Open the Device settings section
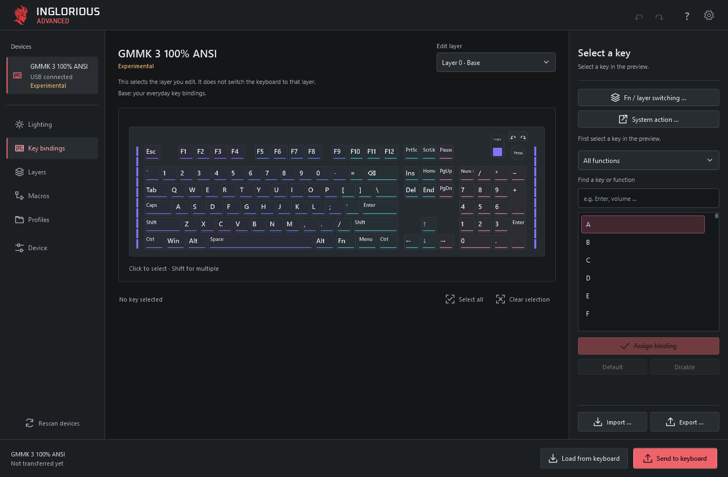The width and height of the screenshot is (728, 477). (53, 248)
